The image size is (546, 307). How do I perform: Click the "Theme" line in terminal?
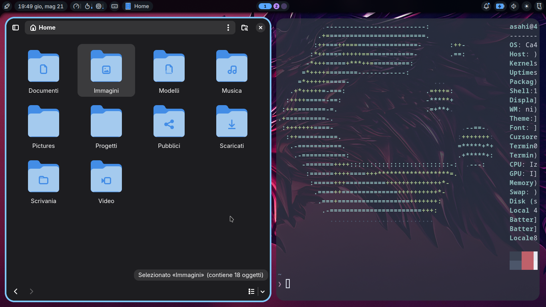coord(524,118)
